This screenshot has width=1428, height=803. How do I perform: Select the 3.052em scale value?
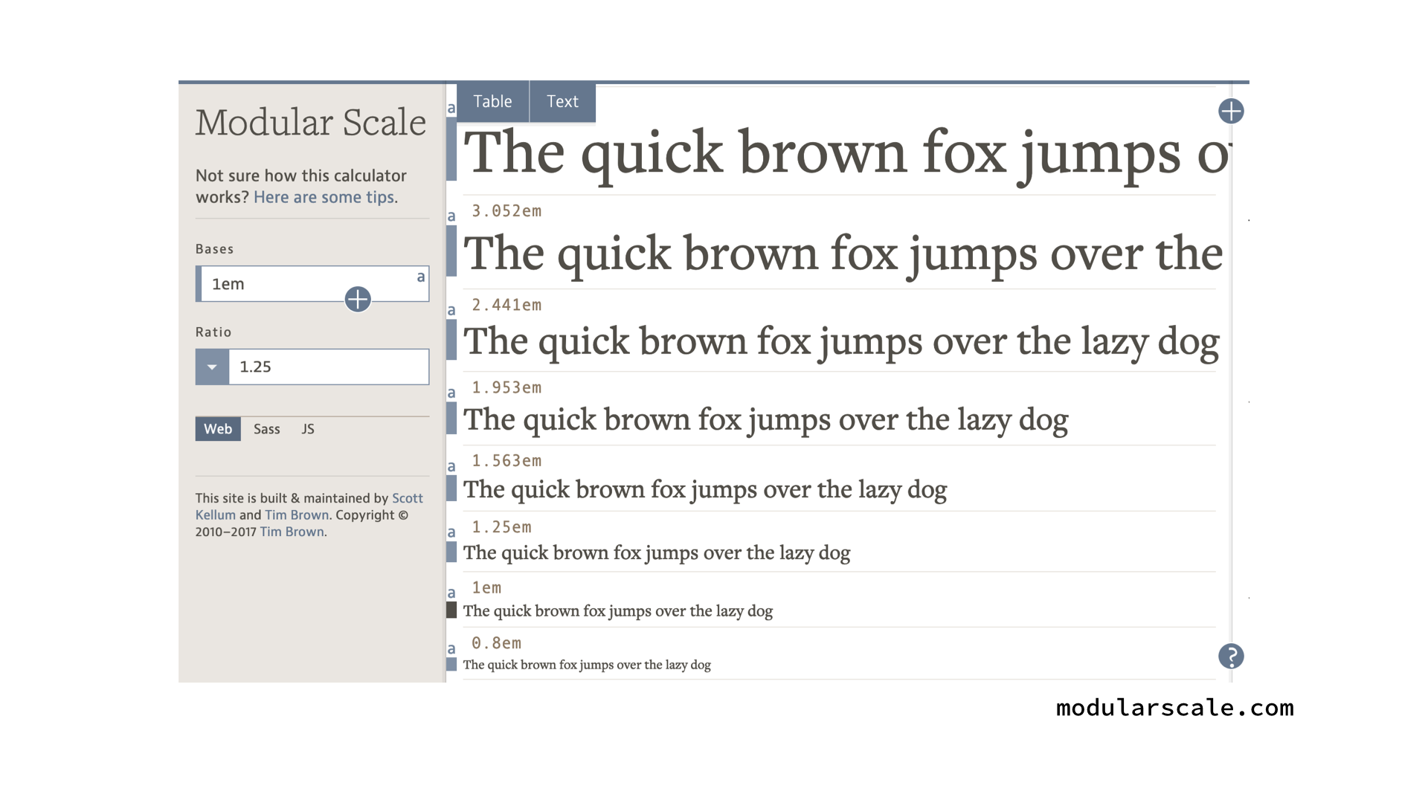click(x=506, y=211)
